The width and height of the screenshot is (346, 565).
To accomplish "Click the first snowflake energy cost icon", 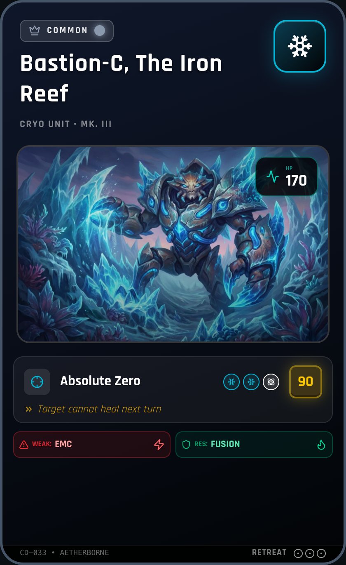I will pyautogui.click(x=231, y=382).
